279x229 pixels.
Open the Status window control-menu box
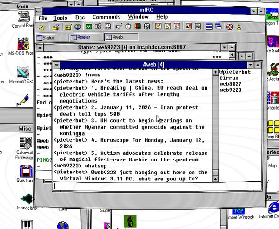point(40,48)
